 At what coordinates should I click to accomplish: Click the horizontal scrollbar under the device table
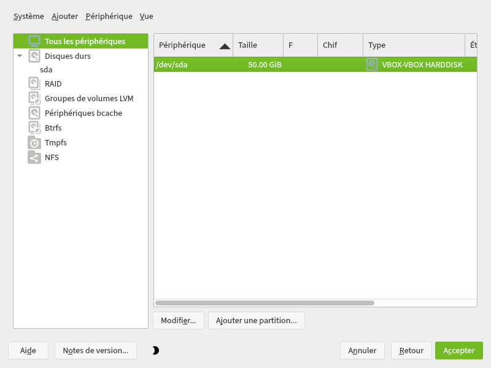(x=265, y=303)
